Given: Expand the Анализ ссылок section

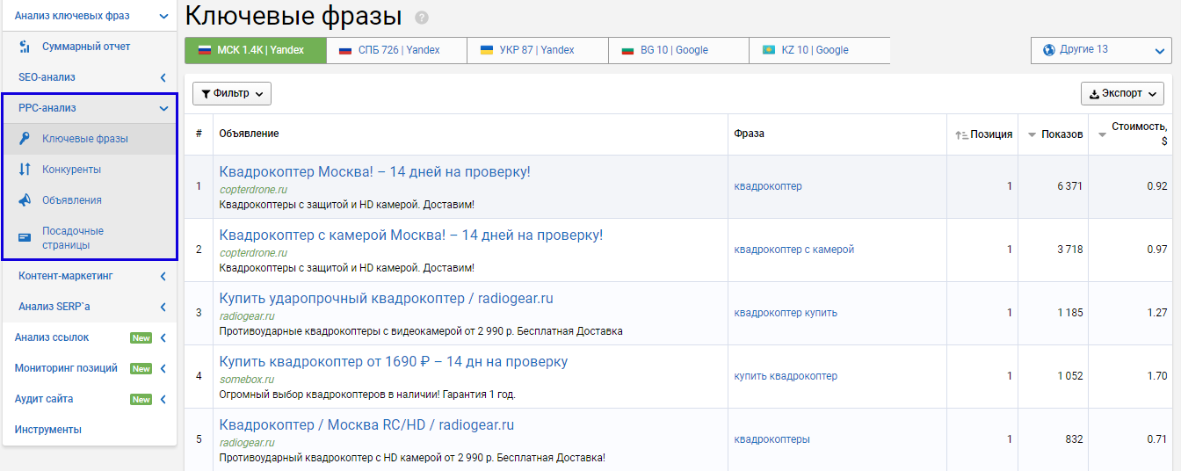Looking at the screenshot, I should pos(163,337).
